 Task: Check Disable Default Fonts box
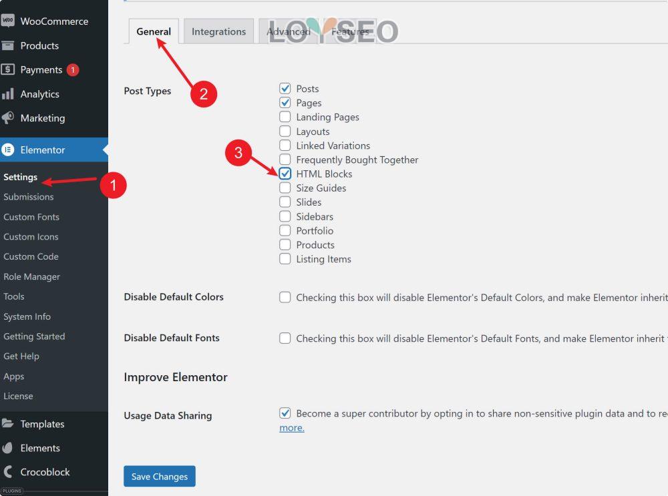tap(285, 338)
